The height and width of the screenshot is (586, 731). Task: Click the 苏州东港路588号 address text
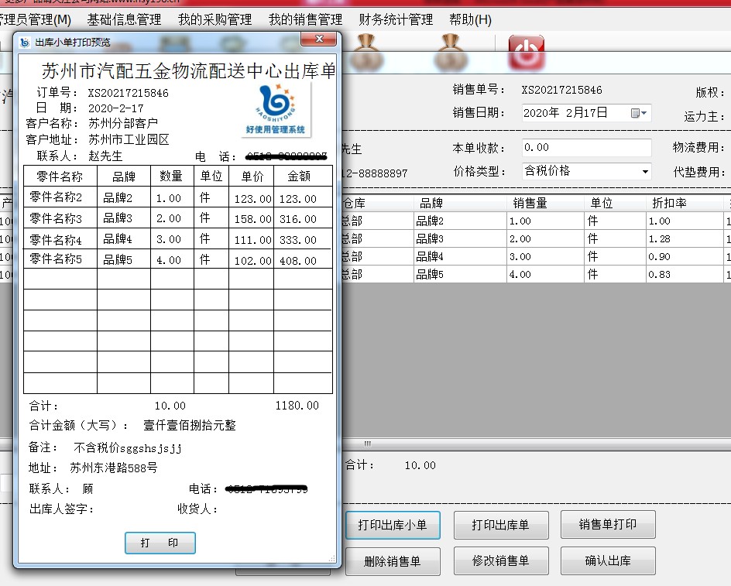point(114,468)
